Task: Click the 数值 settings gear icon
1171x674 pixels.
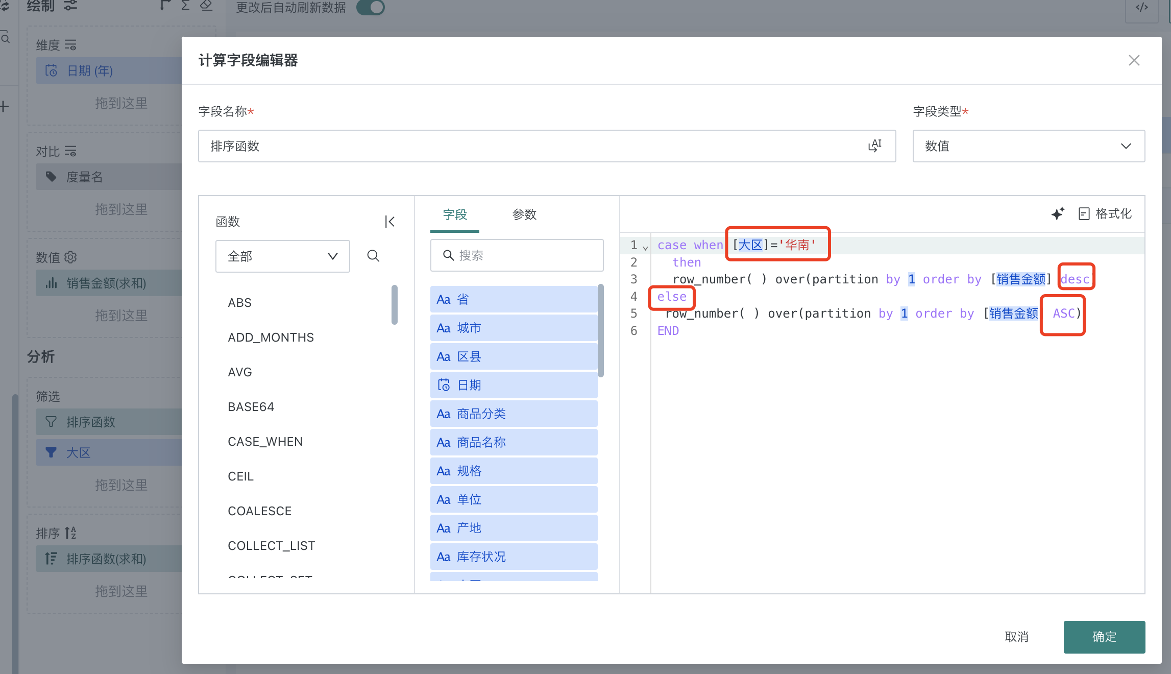Action: tap(71, 257)
